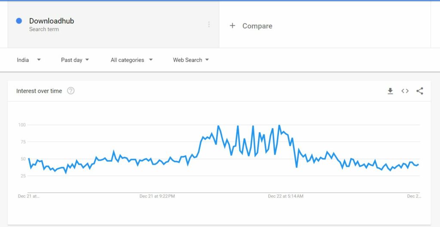Expand the Web Search type dropdown

[x=191, y=60]
